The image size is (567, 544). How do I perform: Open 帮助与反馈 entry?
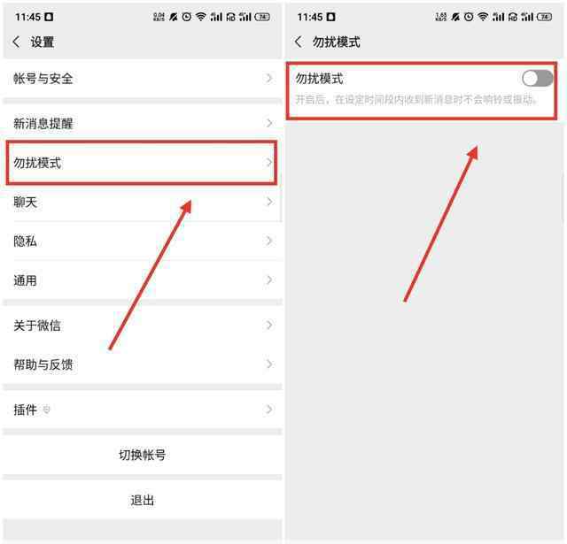(142, 364)
